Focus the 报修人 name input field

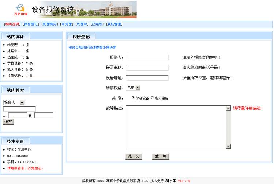tap(147, 57)
